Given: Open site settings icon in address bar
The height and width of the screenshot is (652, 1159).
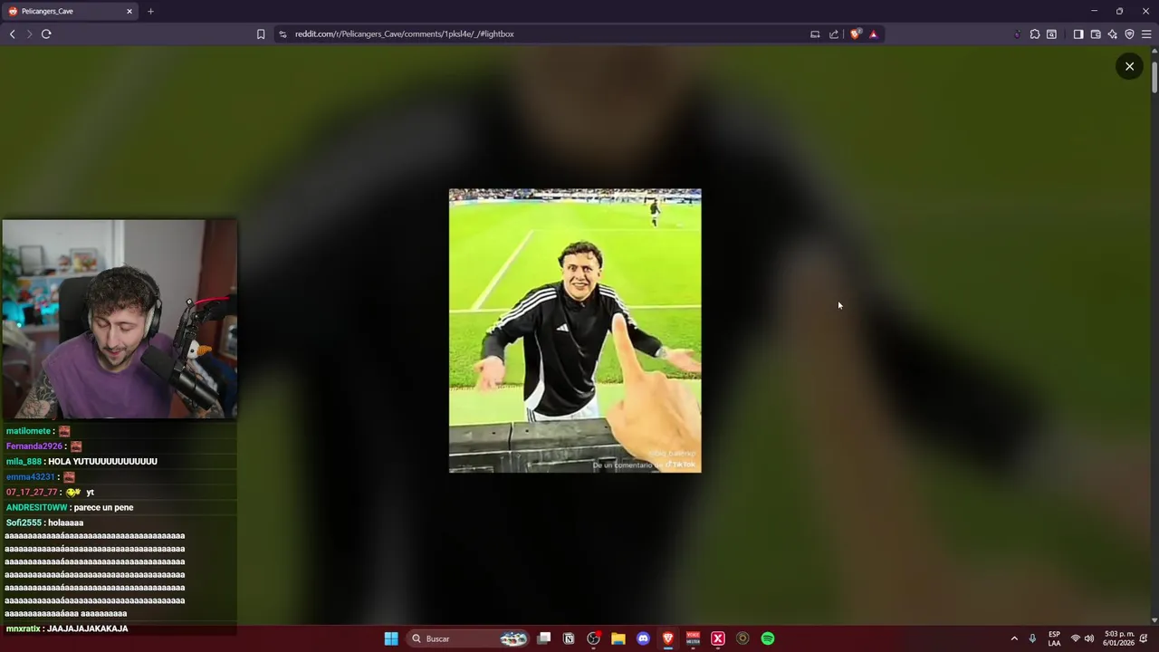Looking at the screenshot, I should 283,34.
